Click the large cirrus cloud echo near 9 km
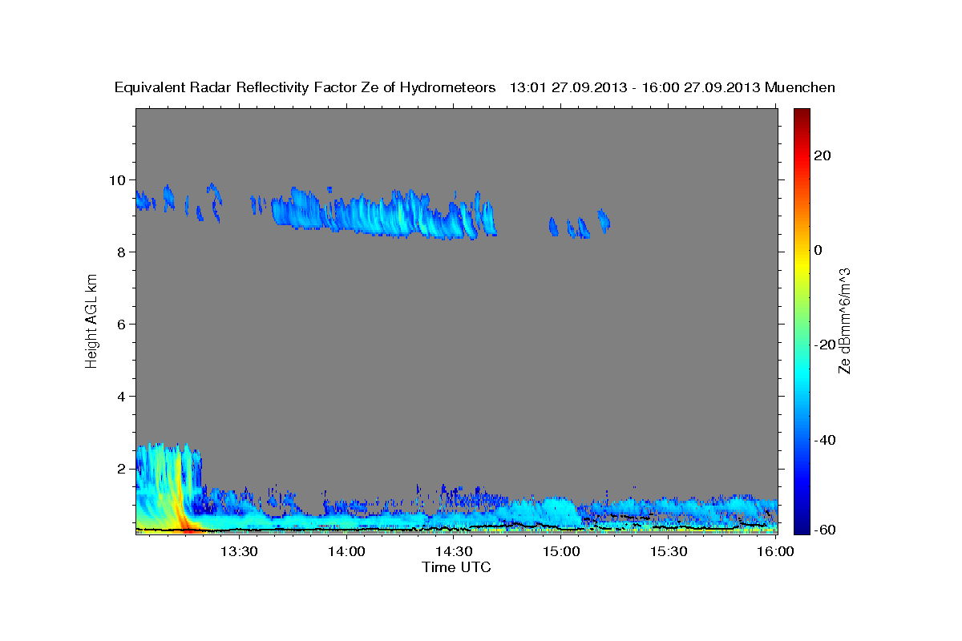Image resolution: width=962 pixels, height=641 pixels. coord(385,215)
